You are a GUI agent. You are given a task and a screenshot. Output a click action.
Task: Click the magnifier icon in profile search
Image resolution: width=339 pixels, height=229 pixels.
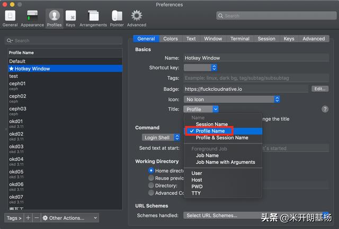10,40
